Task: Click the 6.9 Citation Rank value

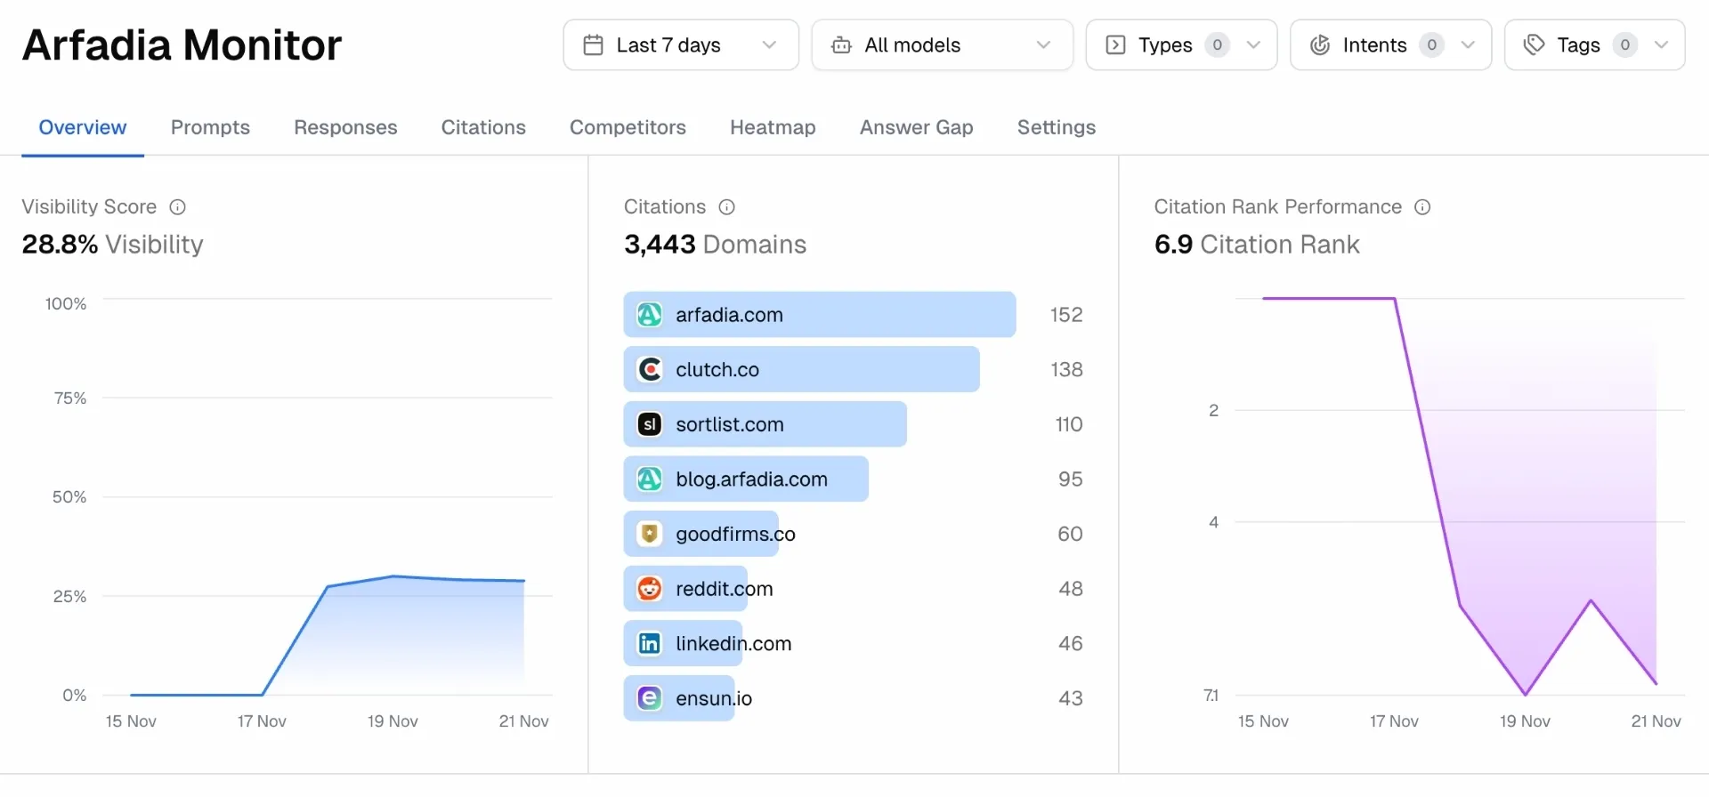Action: click(x=1257, y=245)
